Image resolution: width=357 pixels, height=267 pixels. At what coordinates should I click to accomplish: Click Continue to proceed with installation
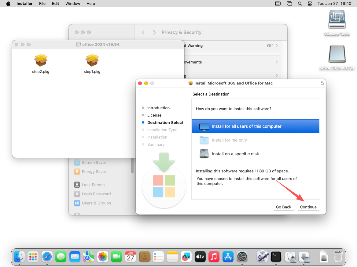308,207
